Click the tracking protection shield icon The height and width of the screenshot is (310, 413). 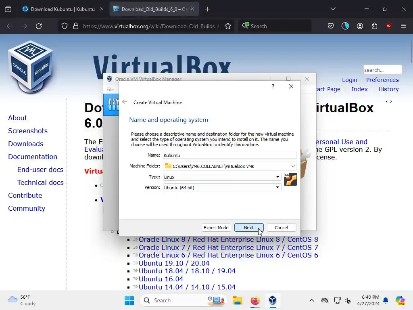[x=65, y=26]
